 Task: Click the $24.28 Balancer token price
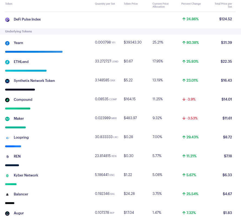pyautogui.click(x=129, y=194)
